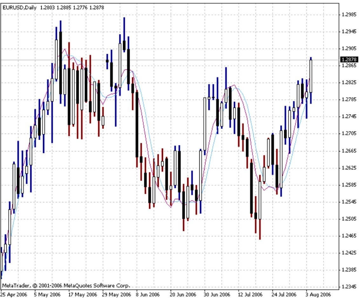364x300 pixels.
Task: Select the 5 May 2006 date label
Action: pyautogui.click(x=47, y=295)
